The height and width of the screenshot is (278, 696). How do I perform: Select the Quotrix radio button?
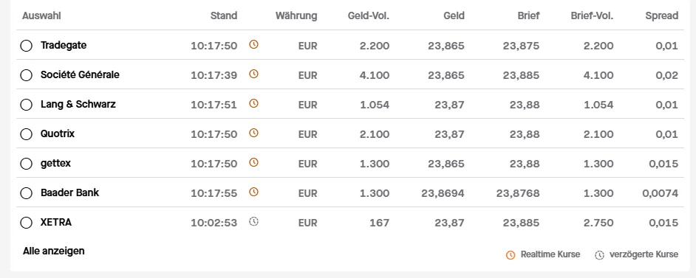coord(26,134)
